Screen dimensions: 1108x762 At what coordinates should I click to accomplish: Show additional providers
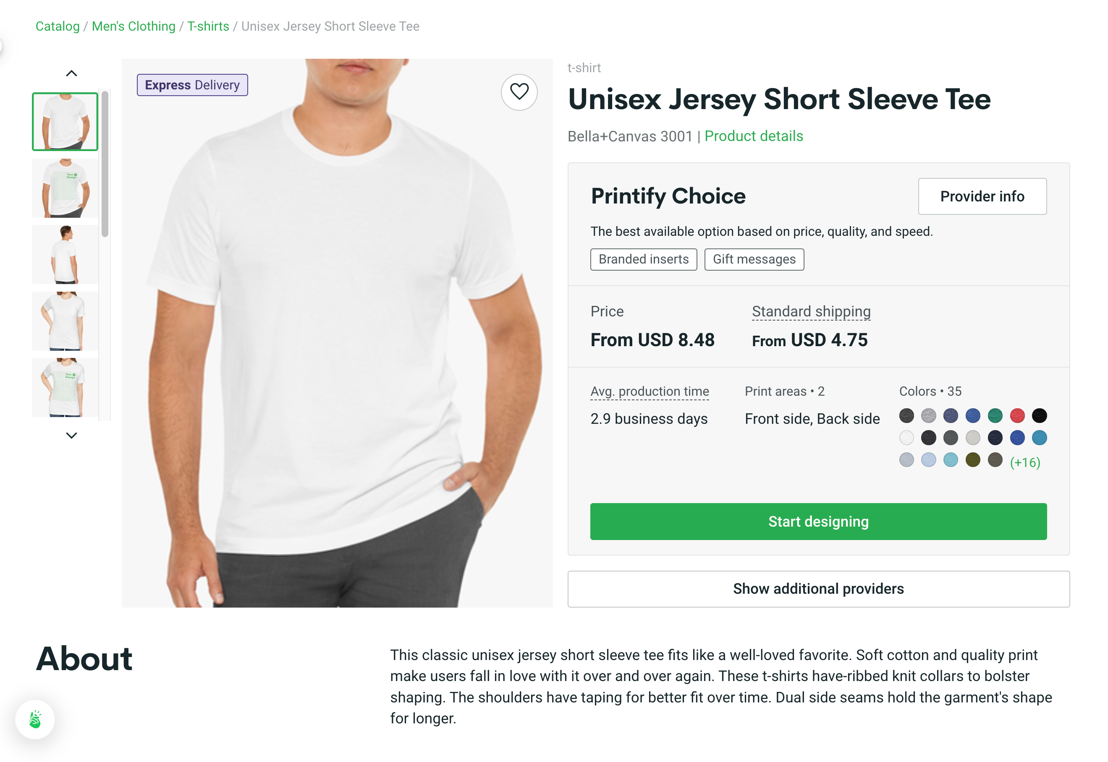pyautogui.click(x=818, y=588)
